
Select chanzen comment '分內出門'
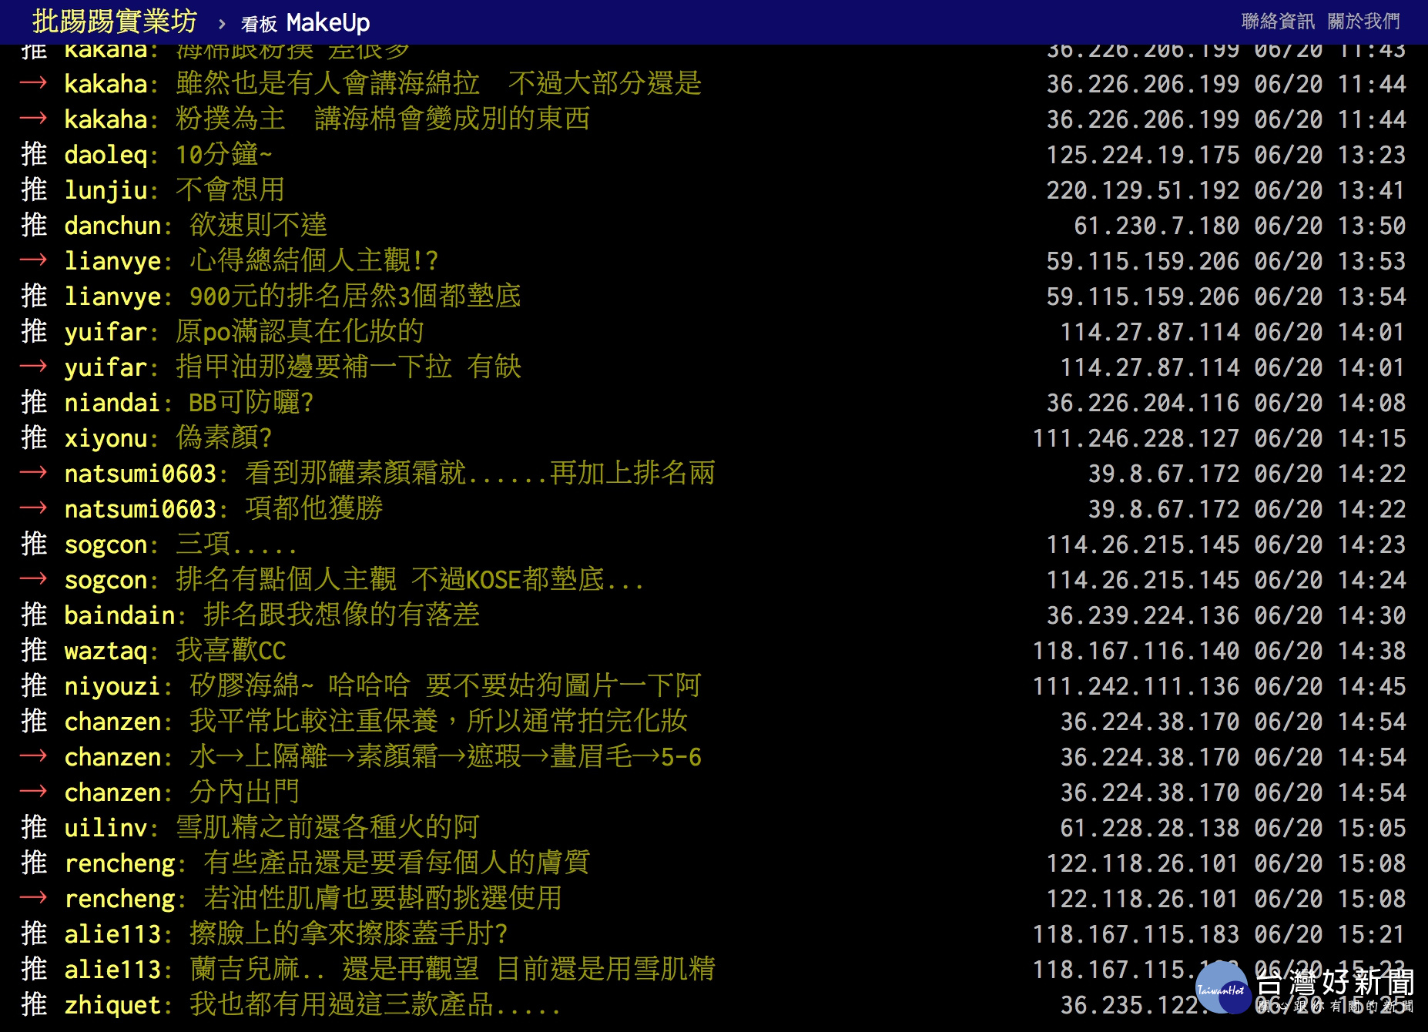point(244,792)
